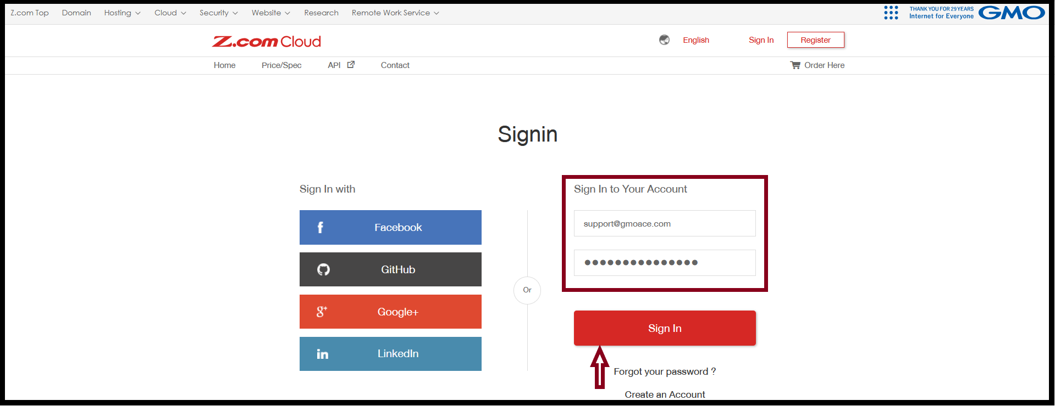Click the LinkedIn in icon

coord(323,354)
